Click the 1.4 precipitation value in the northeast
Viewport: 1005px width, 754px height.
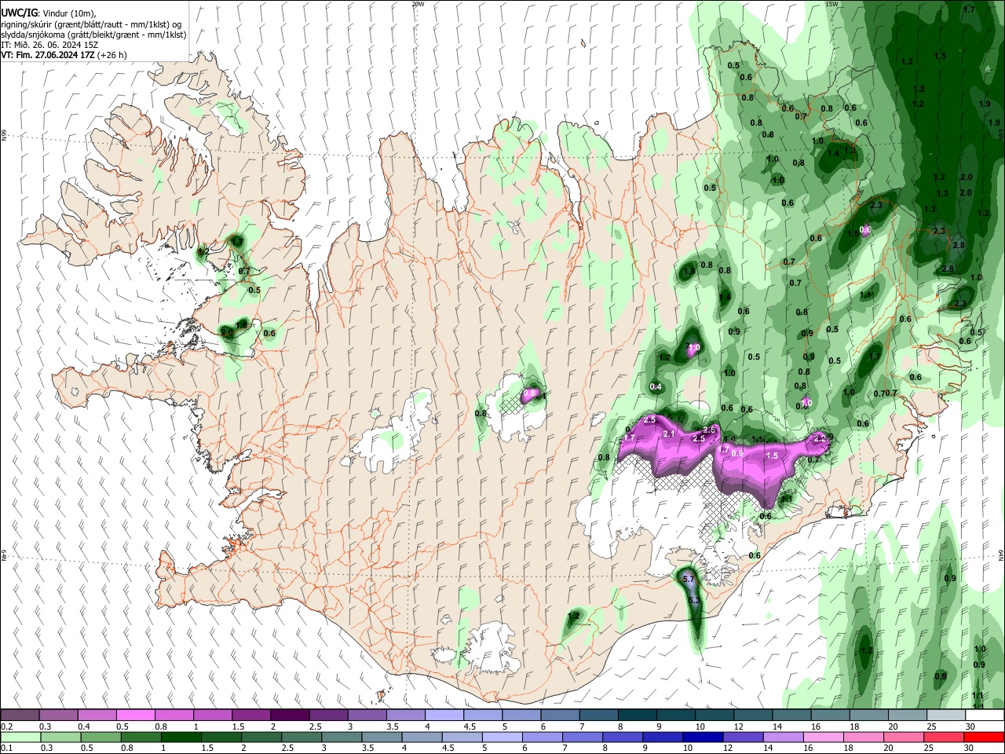pos(833,153)
